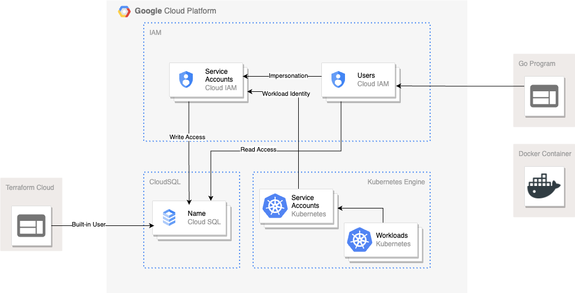
Task: Select 'Service Accounts' title in the IAM card
Action: click(x=219, y=76)
